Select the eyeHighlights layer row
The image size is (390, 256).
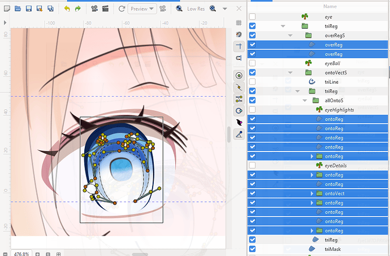click(318, 110)
